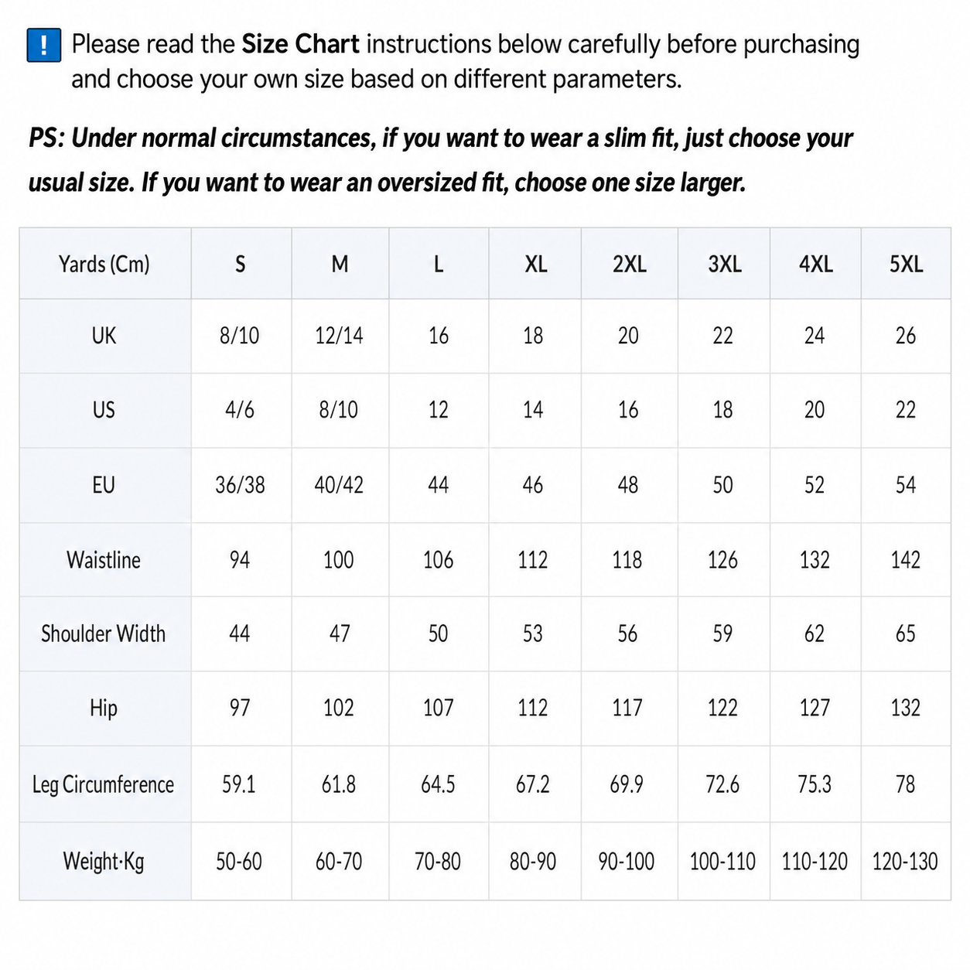
Task: Click the 36/38 EU size cell
Action: (241, 485)
